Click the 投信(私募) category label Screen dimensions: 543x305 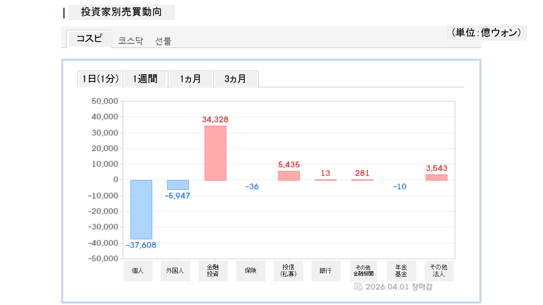click(288, 271)
